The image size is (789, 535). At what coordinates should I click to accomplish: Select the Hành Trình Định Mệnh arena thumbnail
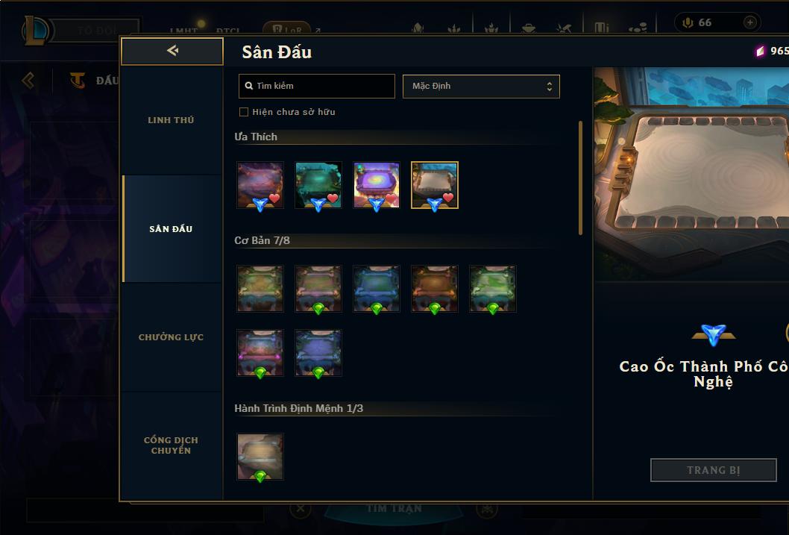260,457
